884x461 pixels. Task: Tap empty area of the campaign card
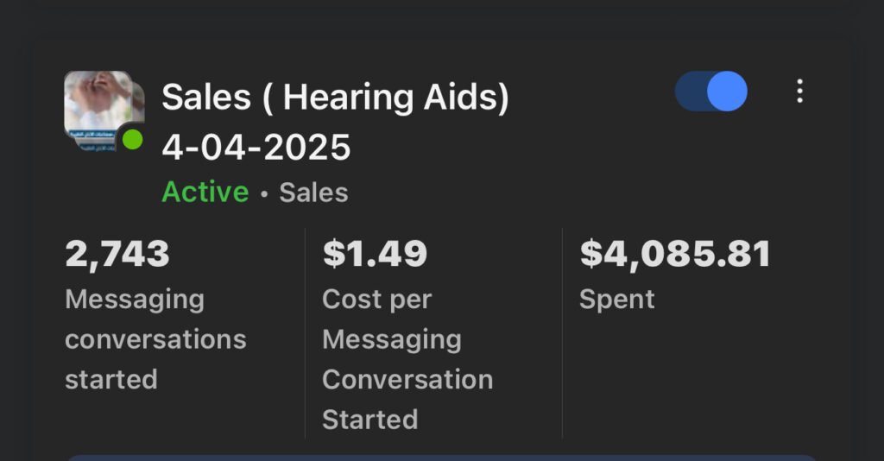tap(708, 380)
